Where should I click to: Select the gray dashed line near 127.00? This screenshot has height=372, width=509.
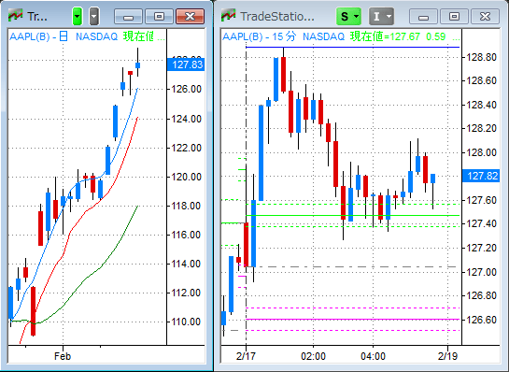[352, 266]
